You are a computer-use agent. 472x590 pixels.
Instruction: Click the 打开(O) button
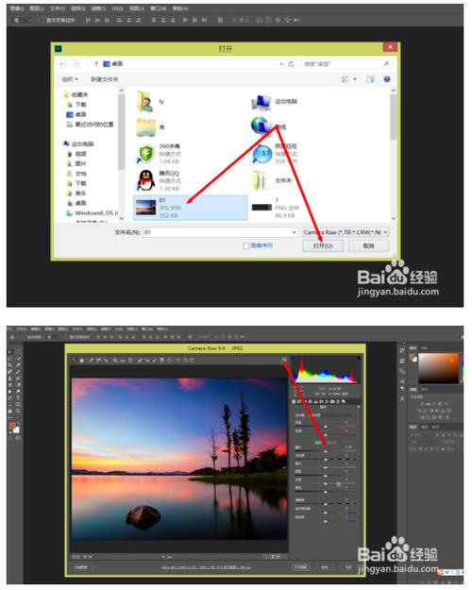click(323, 245)
